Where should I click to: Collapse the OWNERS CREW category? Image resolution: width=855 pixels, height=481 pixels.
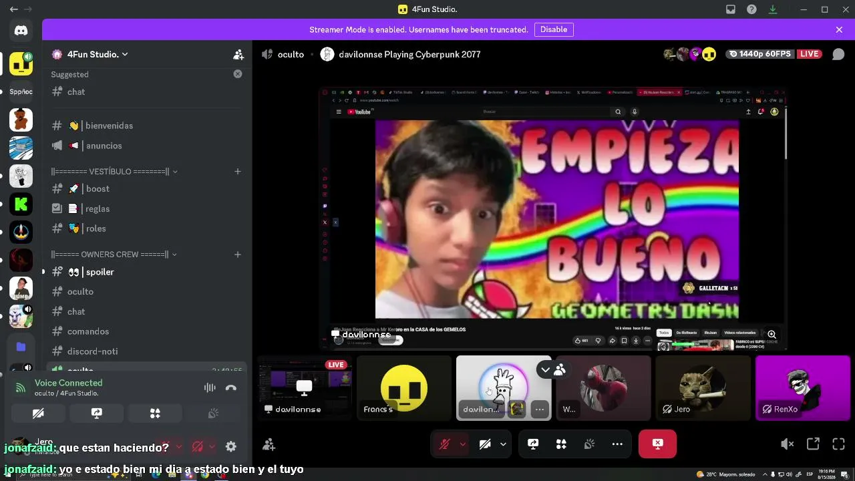pyautogui.click(x=114, y=255)
